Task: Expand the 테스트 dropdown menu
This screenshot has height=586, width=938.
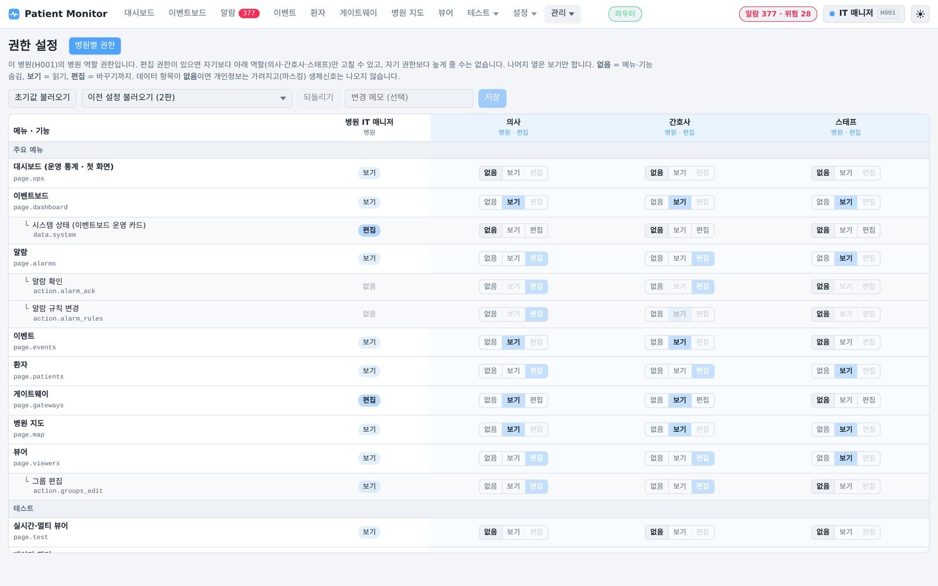Action: [482, 13]
